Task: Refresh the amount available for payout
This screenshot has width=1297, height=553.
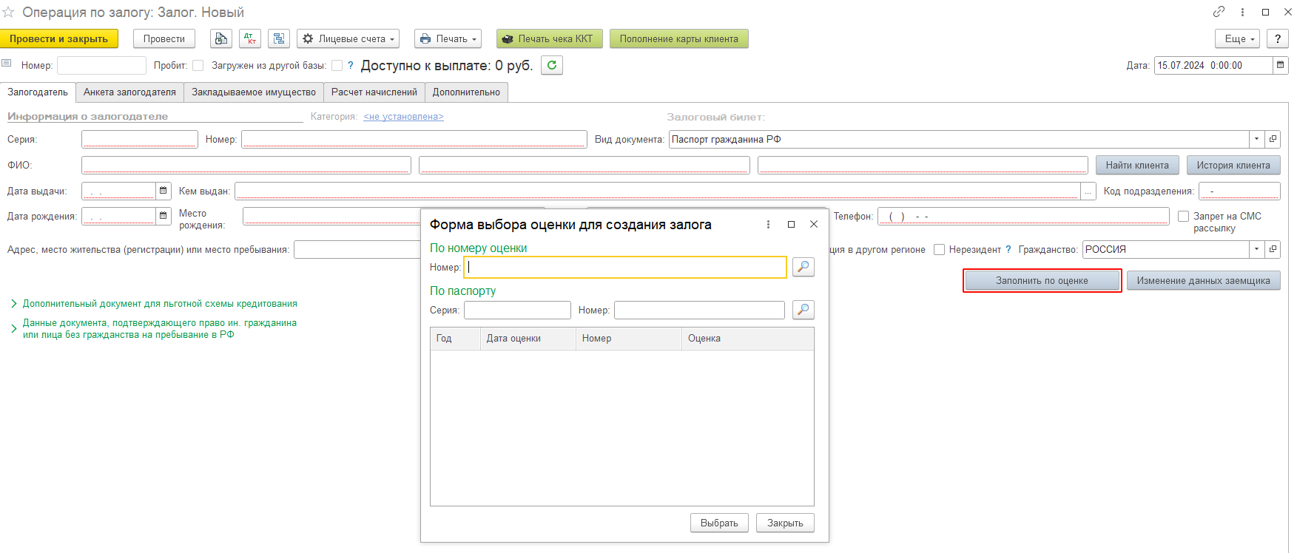Action: coord(552,65)
